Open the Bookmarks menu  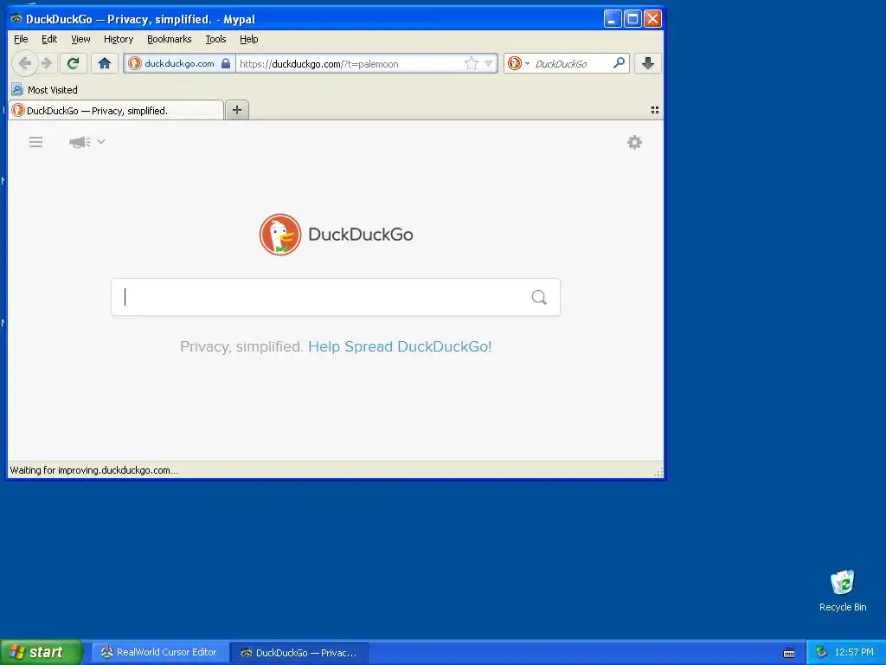169,39
